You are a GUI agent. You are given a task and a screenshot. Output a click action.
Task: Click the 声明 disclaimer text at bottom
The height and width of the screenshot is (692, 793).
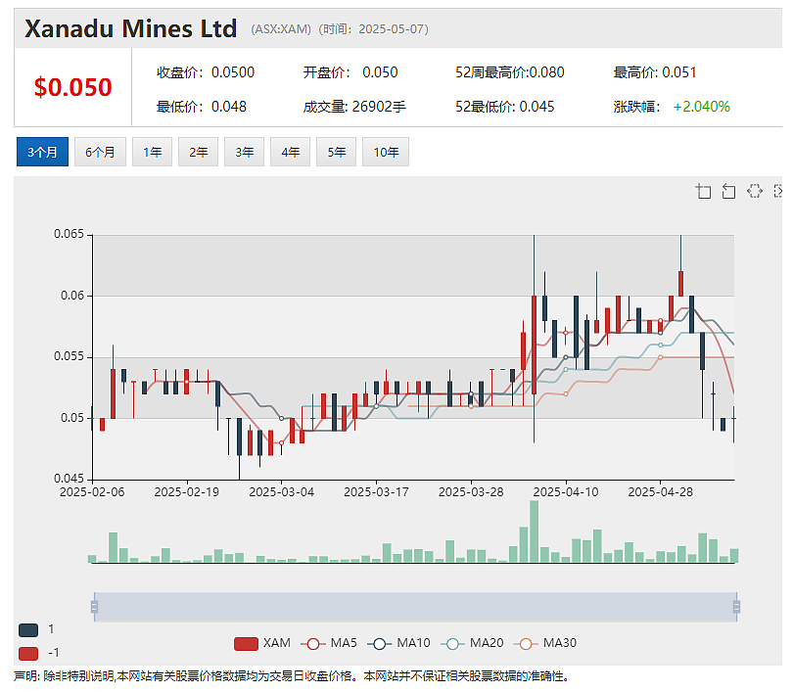click(x=292, y=676)
